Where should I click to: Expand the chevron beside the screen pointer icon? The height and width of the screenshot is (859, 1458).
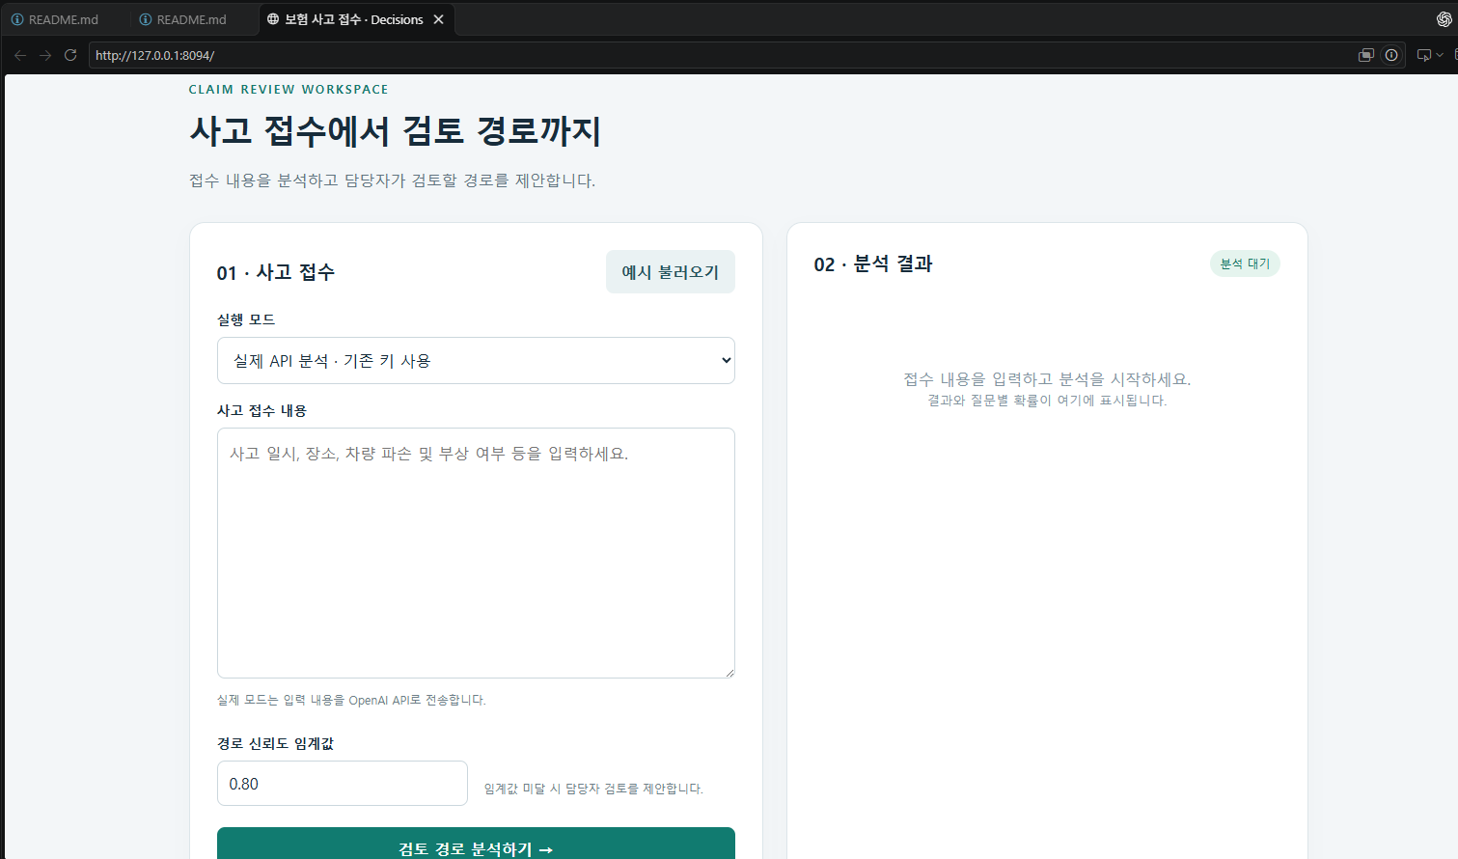(1440, 55)
